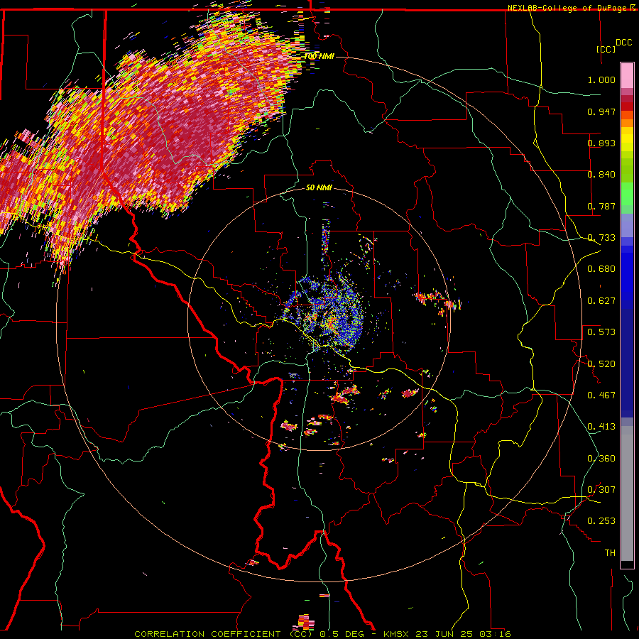
Task: Click the 03:16 timestamp
Action: [495, 634]
